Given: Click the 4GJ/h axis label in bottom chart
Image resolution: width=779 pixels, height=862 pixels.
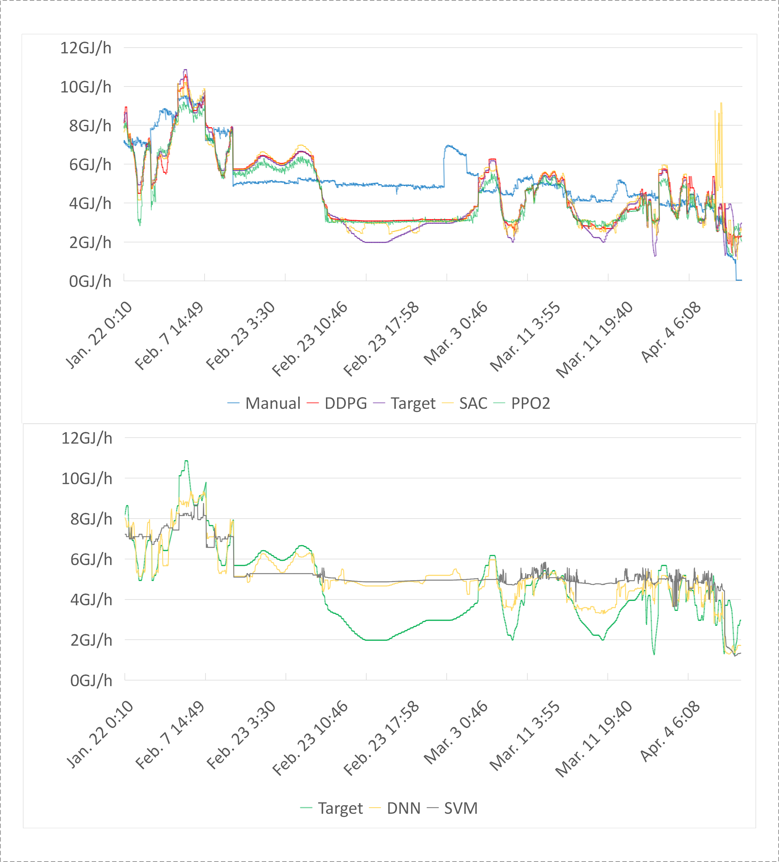Looking at the screenshot, I should 91,600.
